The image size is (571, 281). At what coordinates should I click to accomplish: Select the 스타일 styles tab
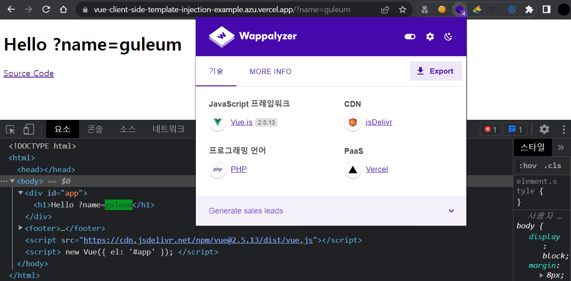[x=533, y=148]
